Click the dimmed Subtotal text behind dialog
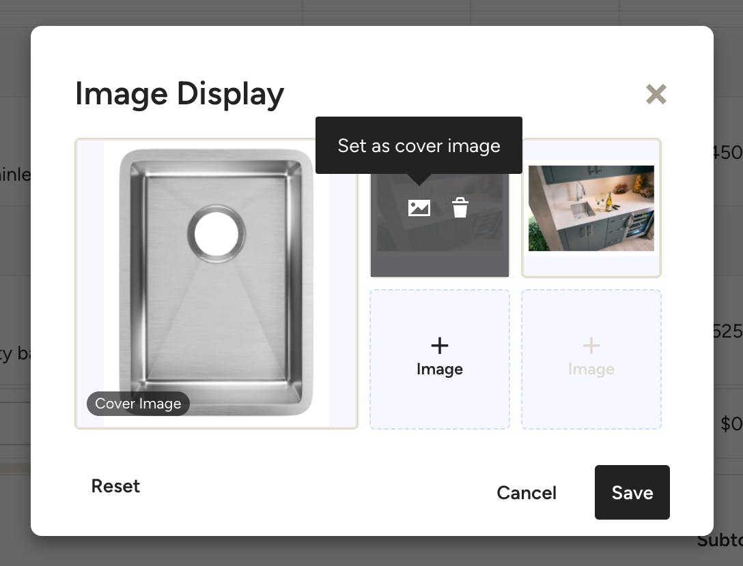Viewport: 743px width, 566px height. [720, 541]
